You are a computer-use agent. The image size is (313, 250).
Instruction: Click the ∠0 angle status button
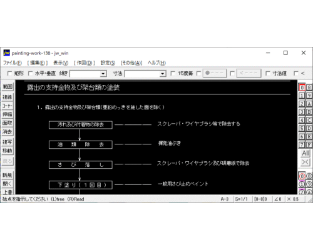tap(278, 199)
